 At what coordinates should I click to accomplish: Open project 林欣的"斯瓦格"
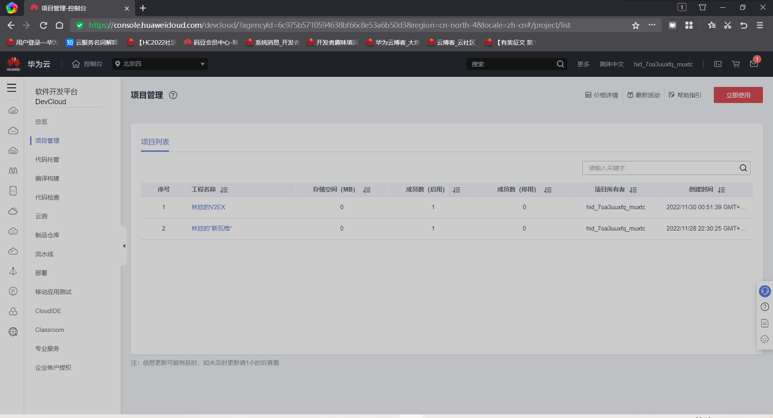pos(211,229)
